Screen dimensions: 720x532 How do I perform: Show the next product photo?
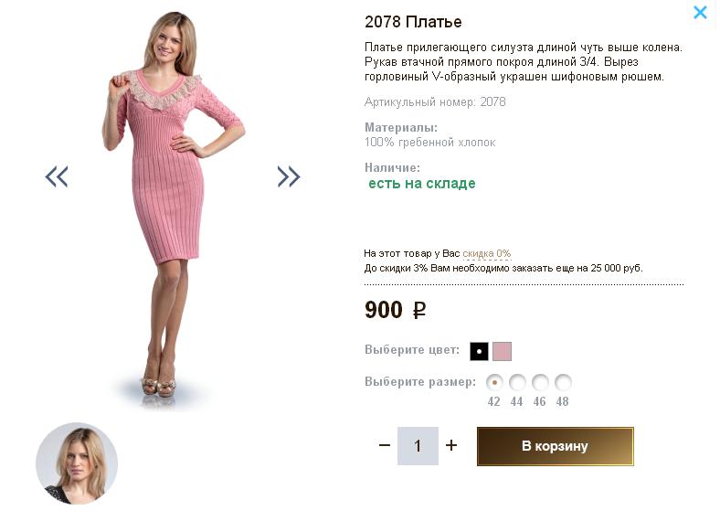tap(289, 176)
